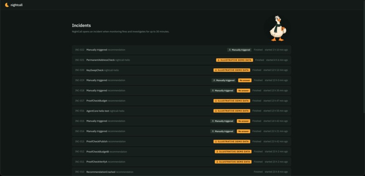The height and width of the screenshot is (176, 365).
Task: Click the Finished status on INC-016
Action: click(x=257, y=111)
